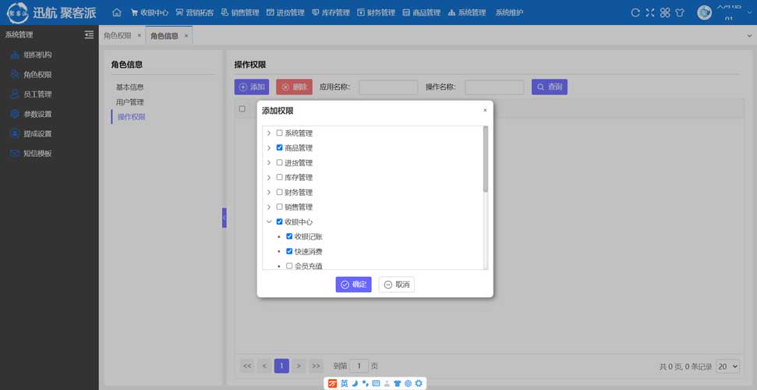Expand the 库存管理 tree node

pyautogui.click(x=269, y=177)
